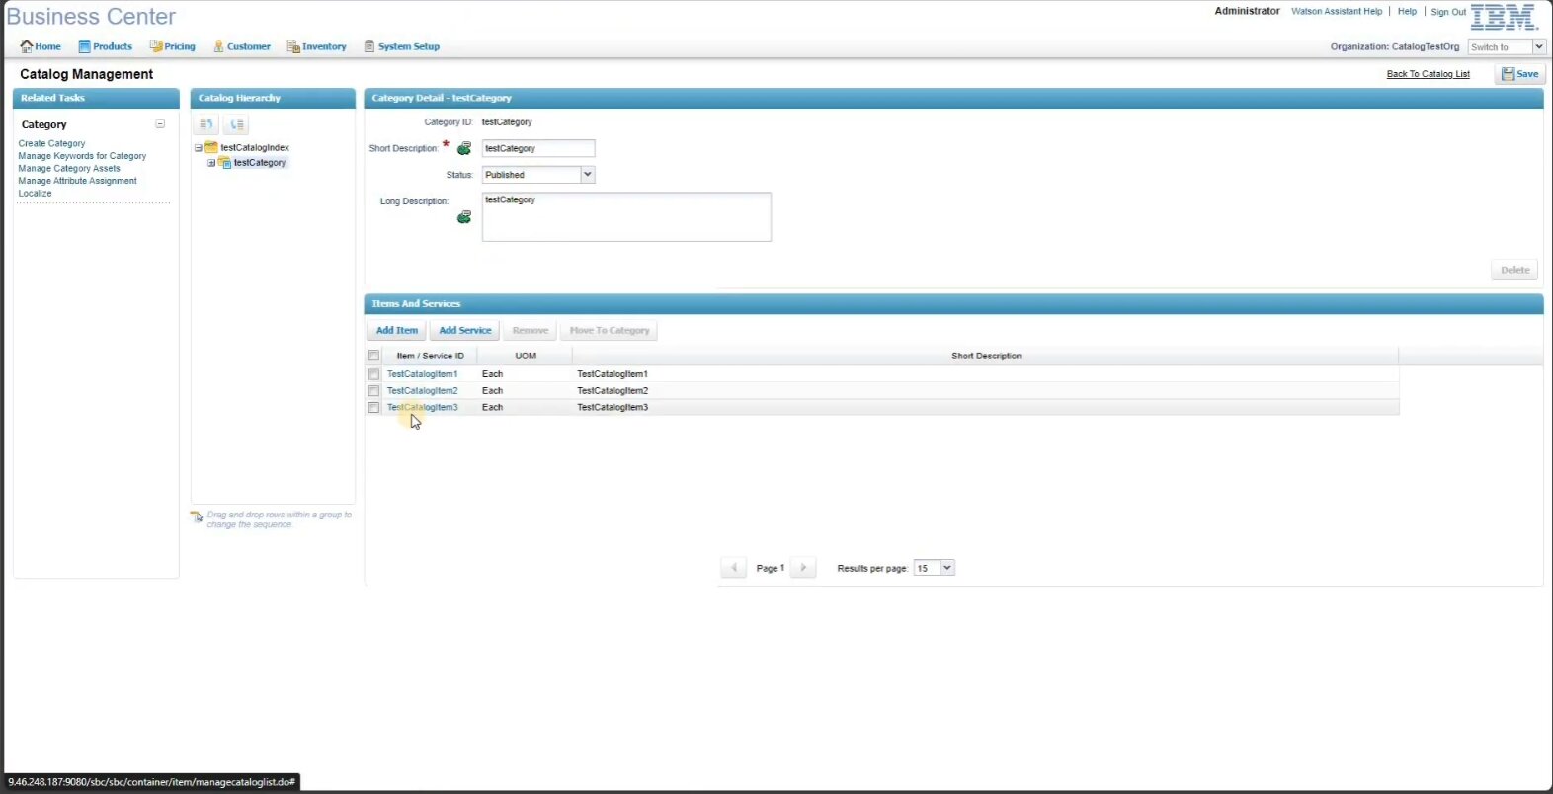1553x794 pixels.
Task: Click the first Catalog Hierarchy toolbar icon
Action: click(206, 124)
